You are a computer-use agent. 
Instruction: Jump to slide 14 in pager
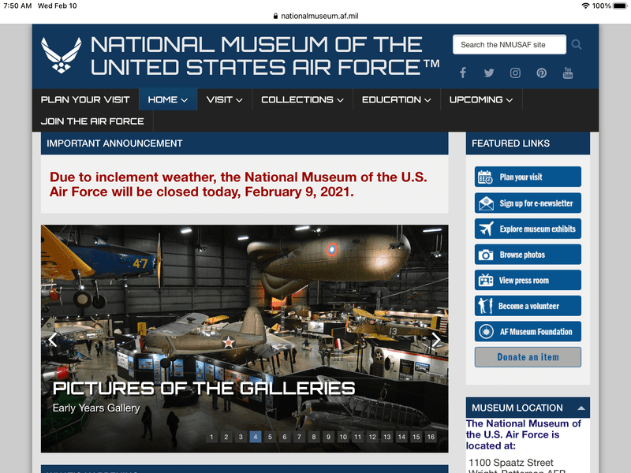coord(401,437)
